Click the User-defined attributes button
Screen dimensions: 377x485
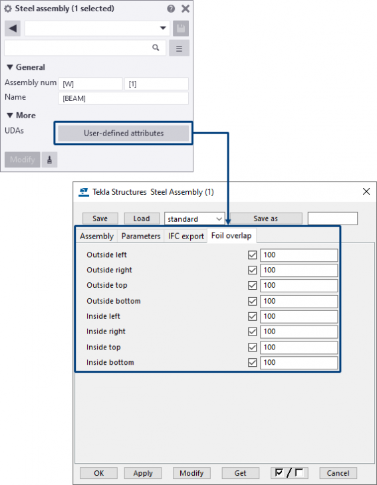coord(124,134)
